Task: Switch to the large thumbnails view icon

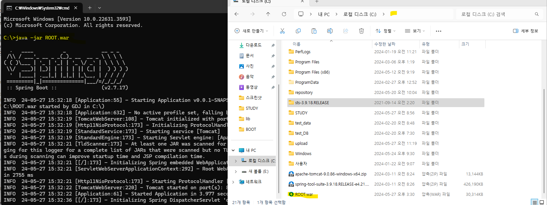Action: [541, 202]
